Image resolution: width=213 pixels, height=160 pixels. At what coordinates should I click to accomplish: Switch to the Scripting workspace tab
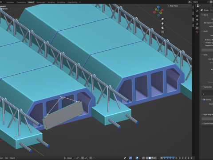tap(51, 2)
